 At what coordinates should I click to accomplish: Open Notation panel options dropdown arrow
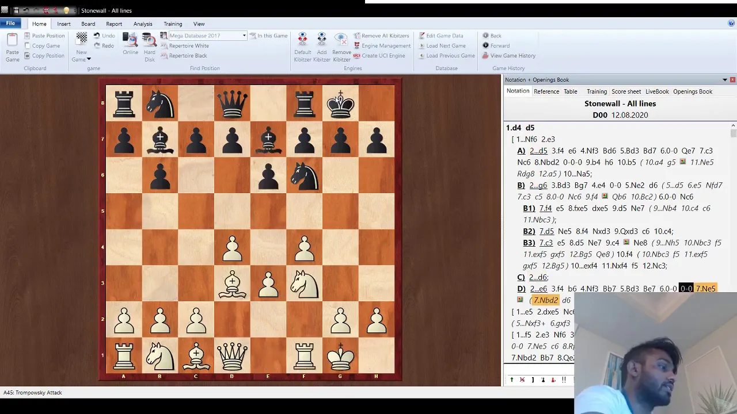[x=724, y=80]
